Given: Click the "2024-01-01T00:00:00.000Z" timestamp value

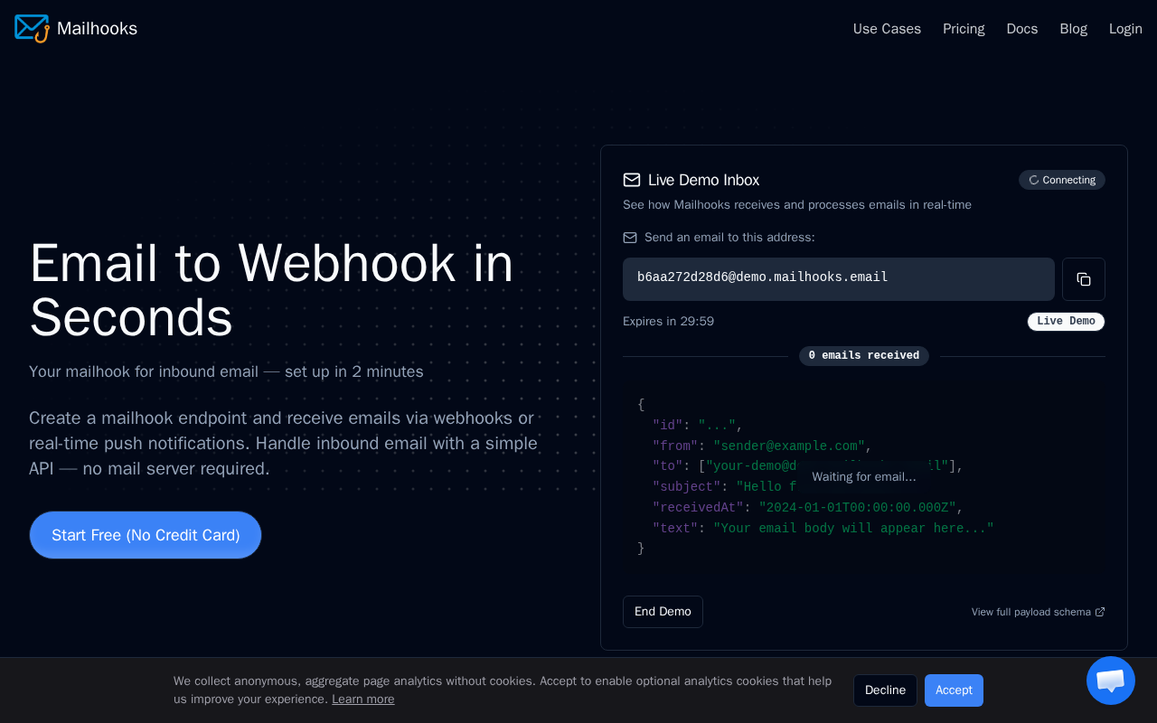Looking at the screenshot, I should pyautogui.click(x=857, y=508).
